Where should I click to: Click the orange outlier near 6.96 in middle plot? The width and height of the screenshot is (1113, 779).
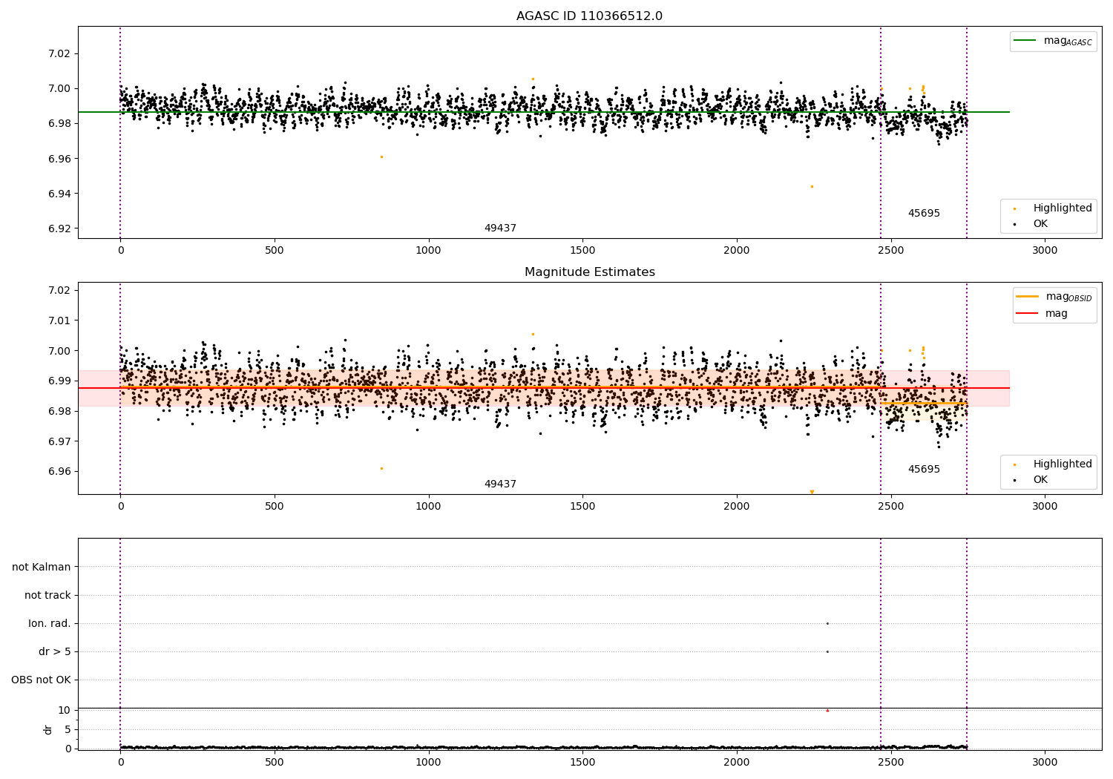[x=381, y=468]
